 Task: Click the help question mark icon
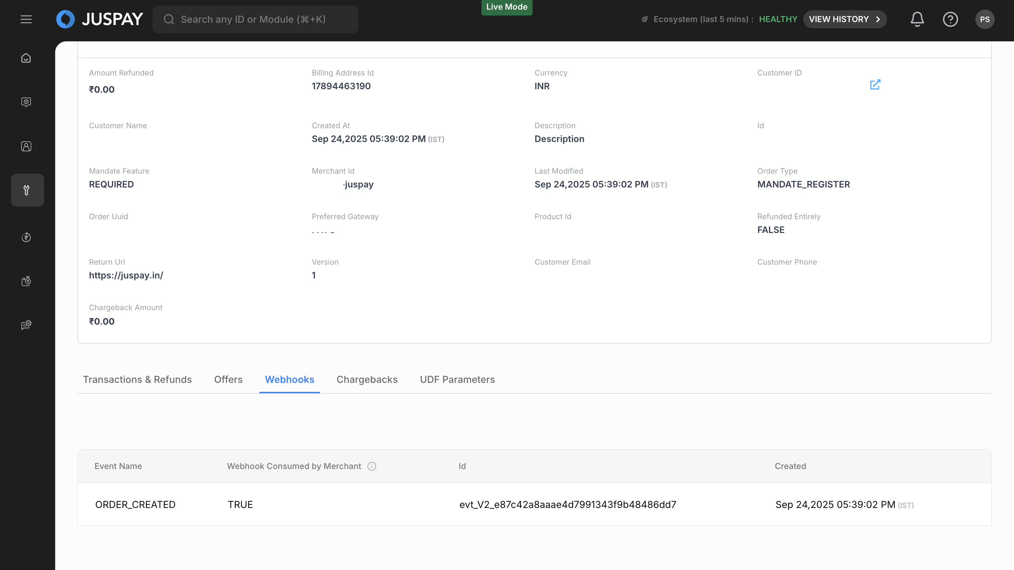[x=950, y=19]
